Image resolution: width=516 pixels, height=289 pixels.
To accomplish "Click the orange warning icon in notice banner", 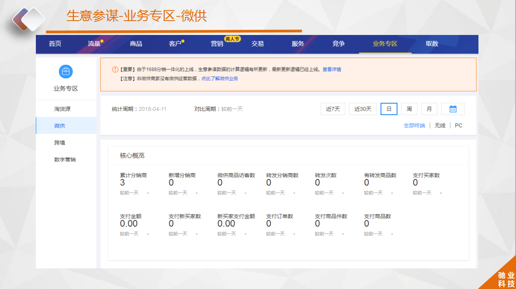I will click(x=115, y=70).
